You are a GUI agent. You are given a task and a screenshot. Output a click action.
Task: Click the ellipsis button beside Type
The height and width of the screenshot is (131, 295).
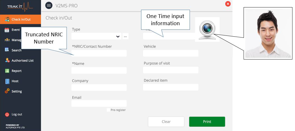(125, 36)
